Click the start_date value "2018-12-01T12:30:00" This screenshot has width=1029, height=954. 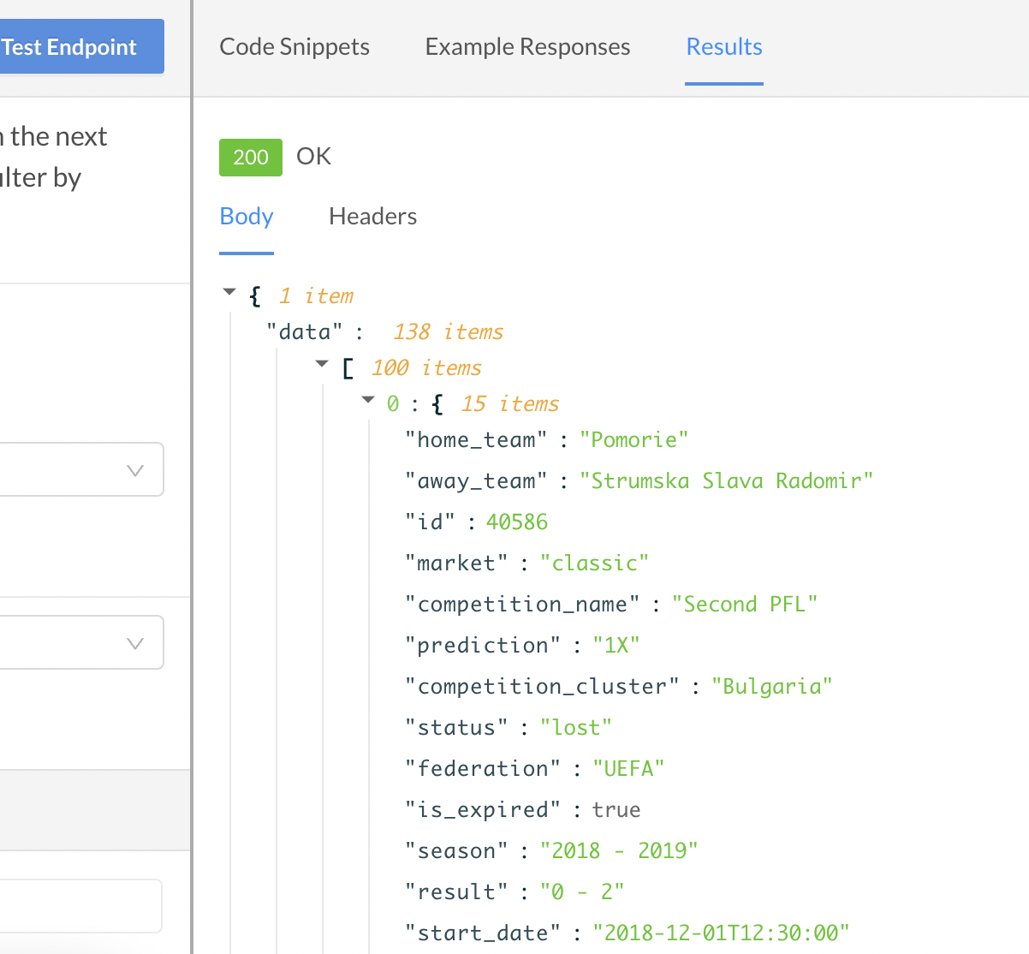coord(721,933)
